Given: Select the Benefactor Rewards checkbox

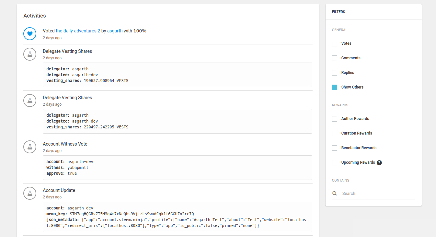Looking at the screenshot, I should click(x=335, y=148).
